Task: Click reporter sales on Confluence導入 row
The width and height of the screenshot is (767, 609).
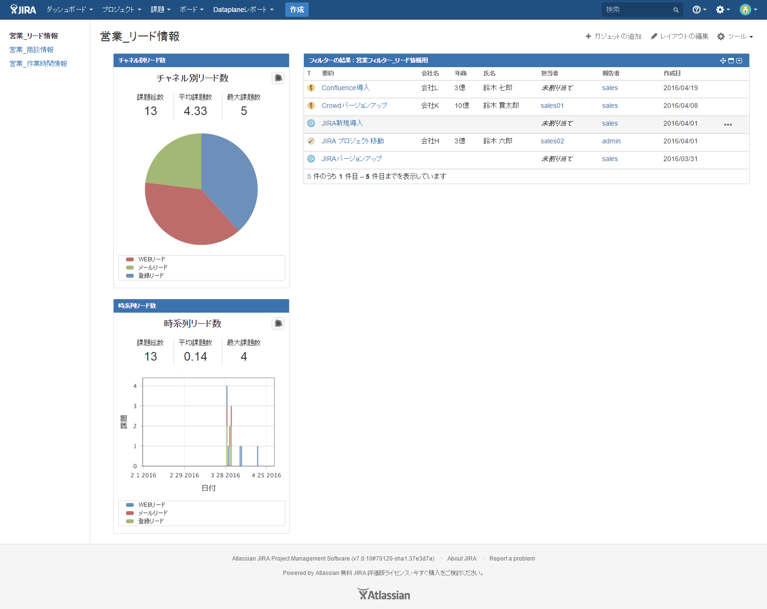Action: tap(610, 88)
